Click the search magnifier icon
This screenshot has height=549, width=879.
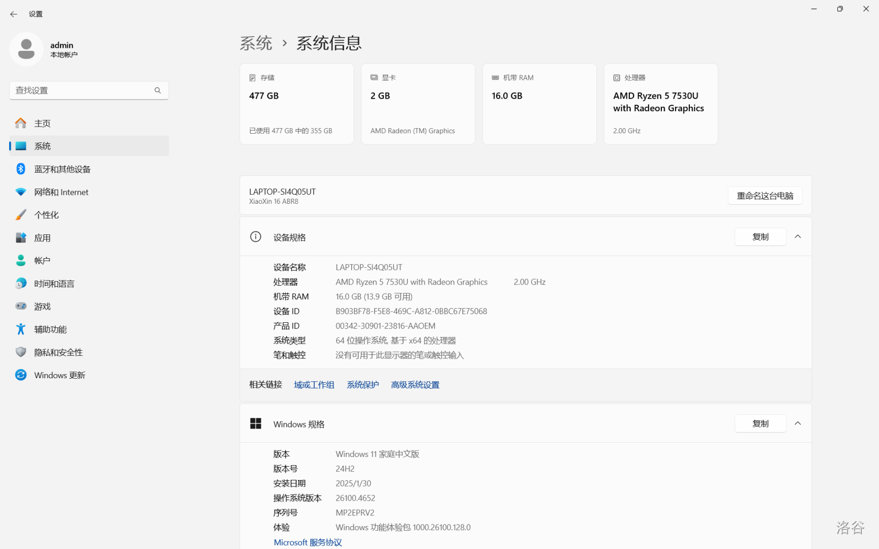[x=158, y=90]
